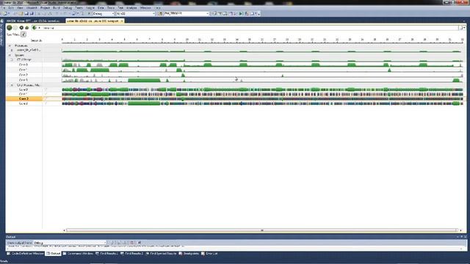Viewport: 470px width, 264px height.
Task: Select highlighted Core 2 row label
Action: pyautogui.click(x=23, y=98)
